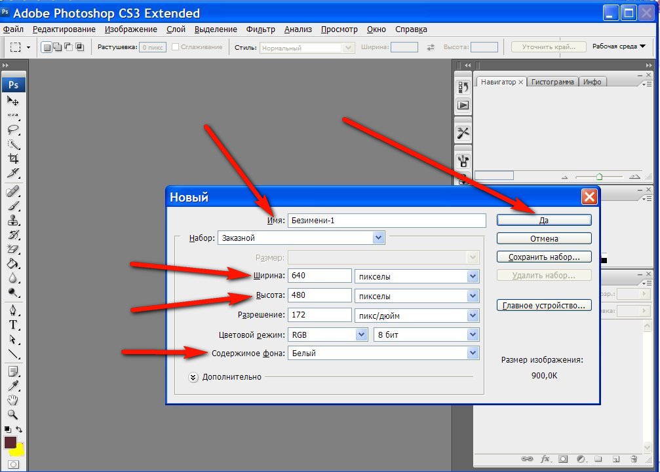
Task: Click Главное устройство button
Action: 544,306
